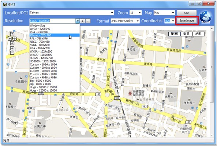This screenshot has height=146, width=217.
Task: Select Huge - 12000 x 12000 entry
Action: [55, 91]
